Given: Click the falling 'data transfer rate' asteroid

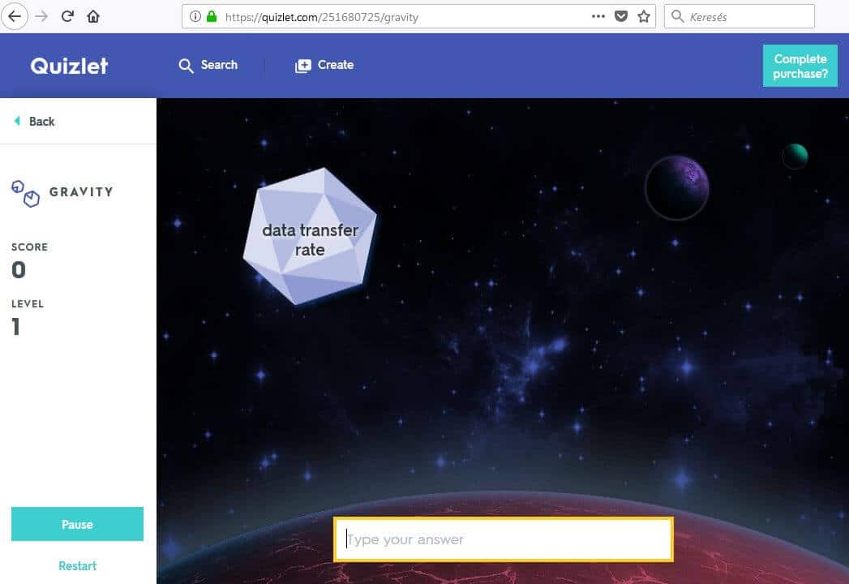Looking at the screenshot, I should point(310,236).
